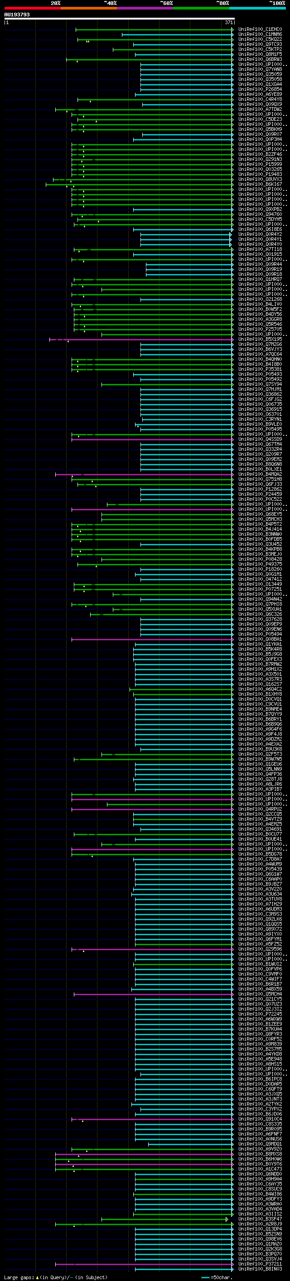Click the purple ~60% identity legend segment

pos(145,8)
